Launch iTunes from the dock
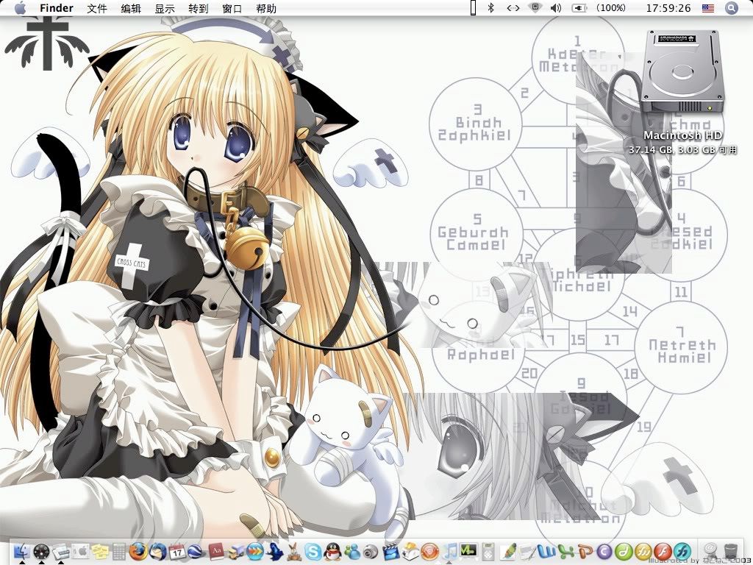Viewport: 753px width, 565px height. click(449, 551)
